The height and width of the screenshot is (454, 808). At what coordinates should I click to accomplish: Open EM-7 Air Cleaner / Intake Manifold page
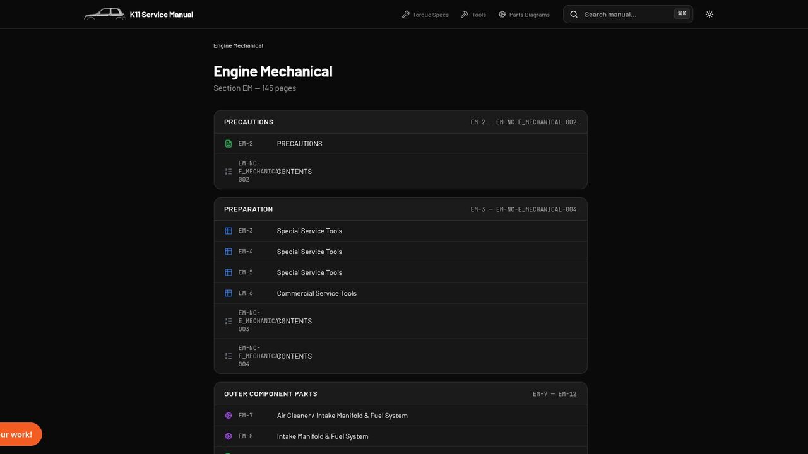tap(400, 416)
